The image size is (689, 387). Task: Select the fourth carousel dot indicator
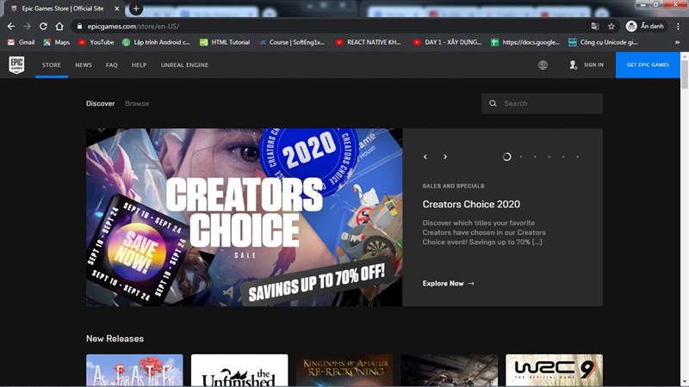pyautogui.click(x=549, y=157)
